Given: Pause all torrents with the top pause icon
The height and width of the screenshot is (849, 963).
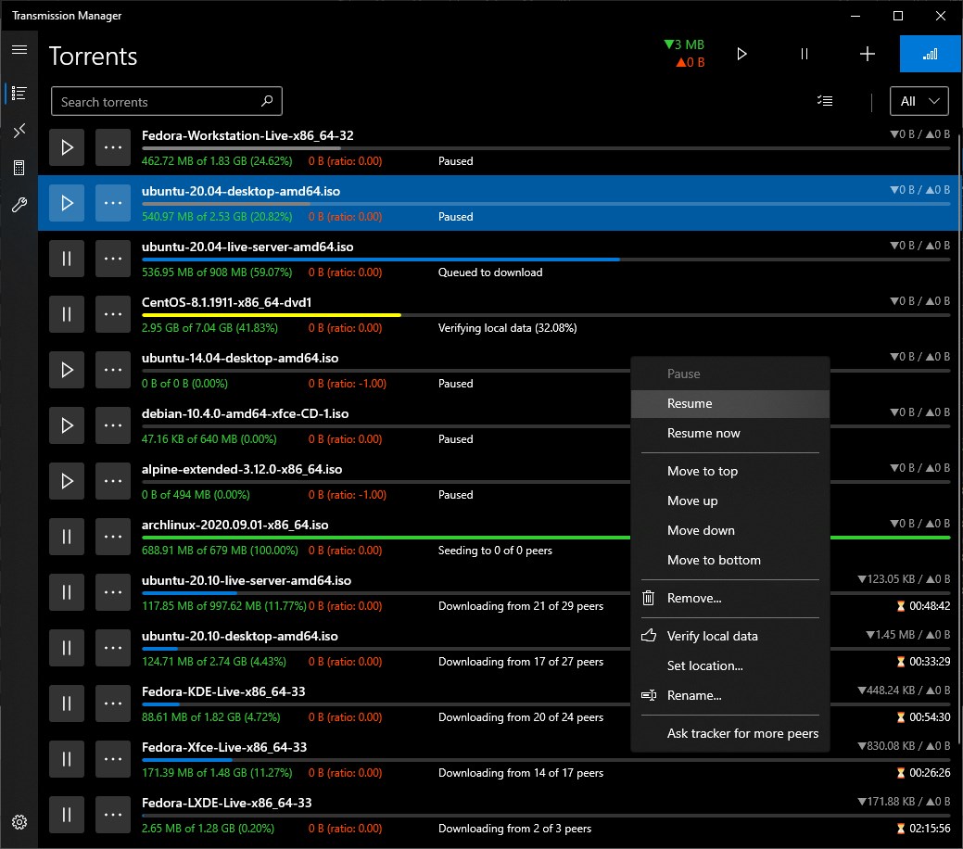Looking at the screenshot, I should pos(804,54).
